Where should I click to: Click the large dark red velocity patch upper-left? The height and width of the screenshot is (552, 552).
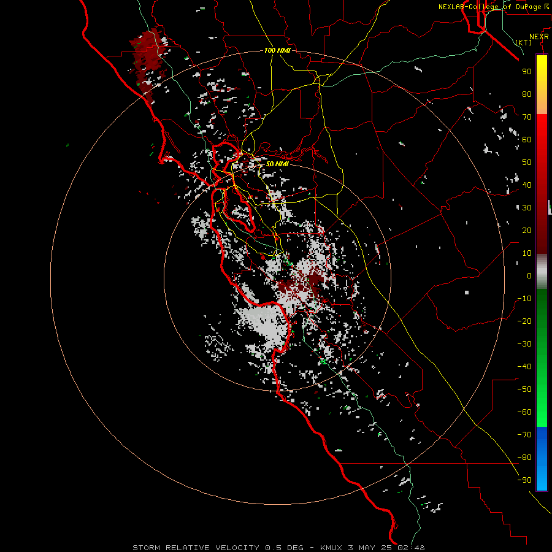(148, 61)
